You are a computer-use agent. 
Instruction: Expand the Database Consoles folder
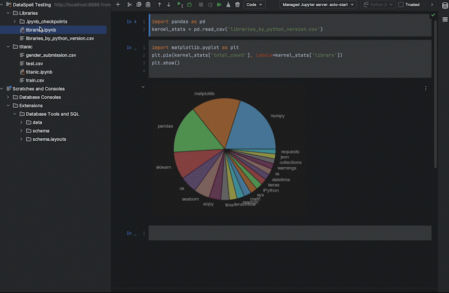coord(8,97)
